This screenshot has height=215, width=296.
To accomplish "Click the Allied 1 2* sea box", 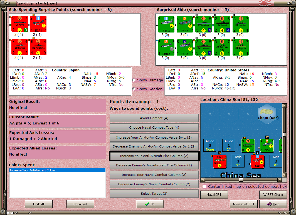I will 229,145.
